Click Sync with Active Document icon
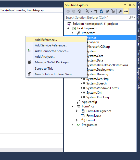Viewport: 140px width, 160px height. point(96,11)
